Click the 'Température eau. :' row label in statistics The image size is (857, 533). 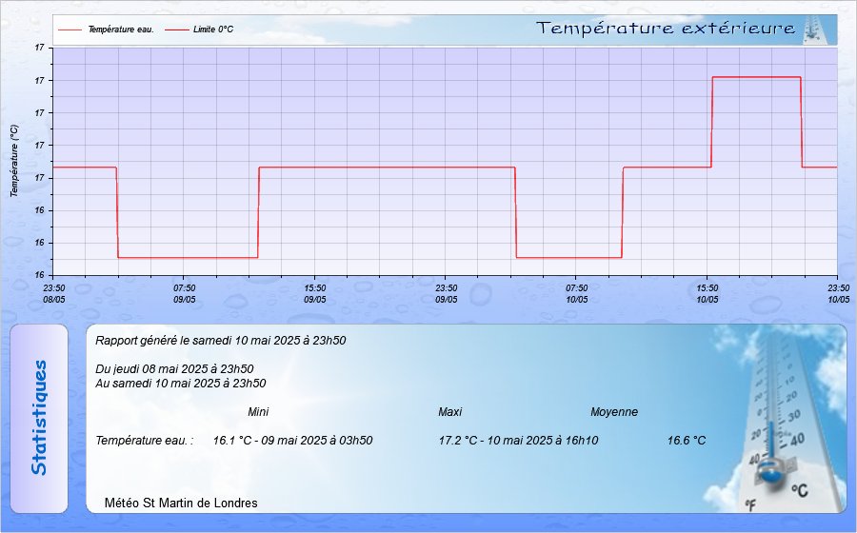(x=145, y=440)
